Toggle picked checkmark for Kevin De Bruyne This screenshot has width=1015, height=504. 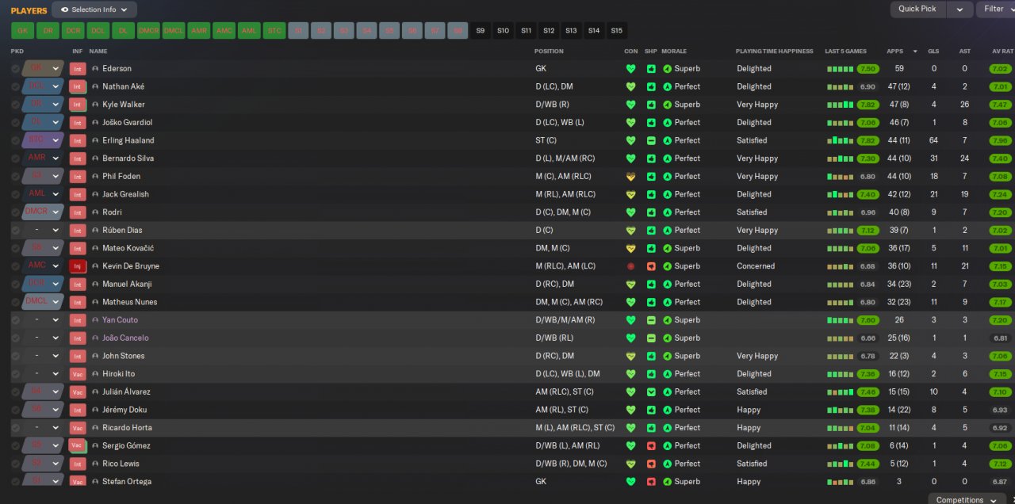(15, 266)
